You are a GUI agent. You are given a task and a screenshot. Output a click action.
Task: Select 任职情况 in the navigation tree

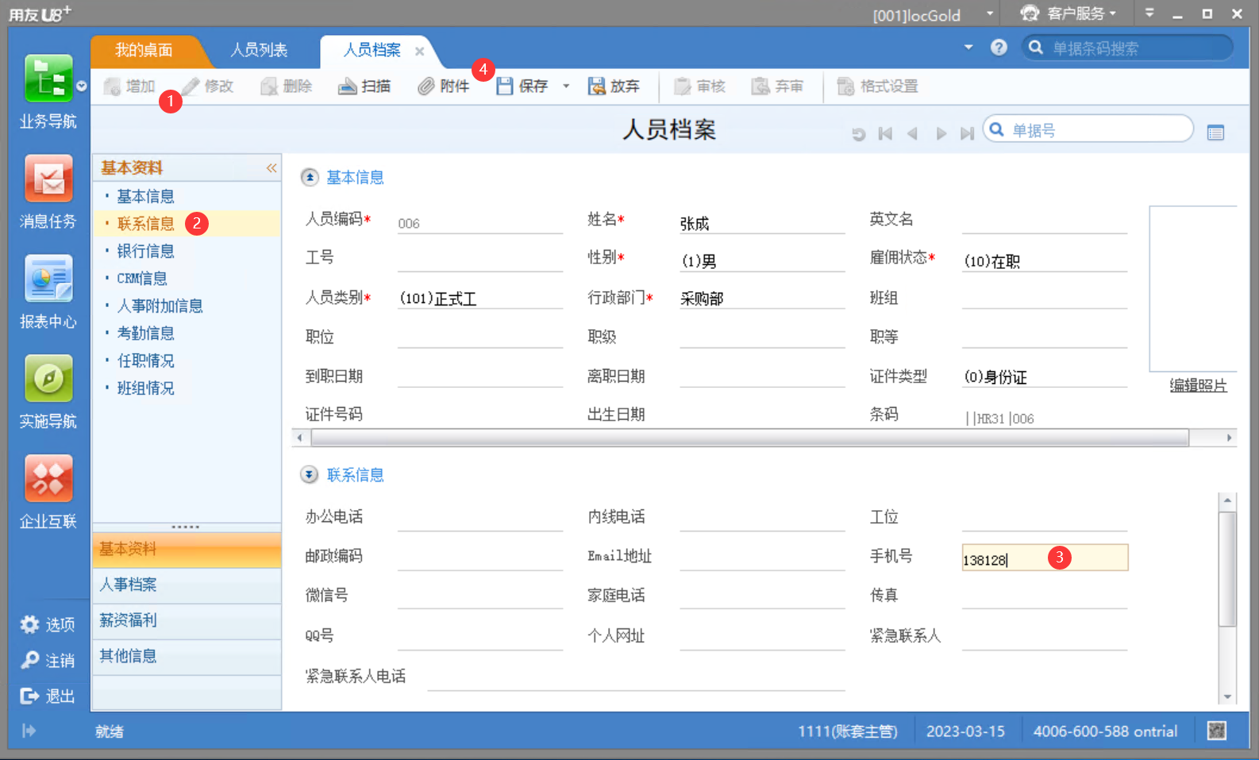(145, 361)
